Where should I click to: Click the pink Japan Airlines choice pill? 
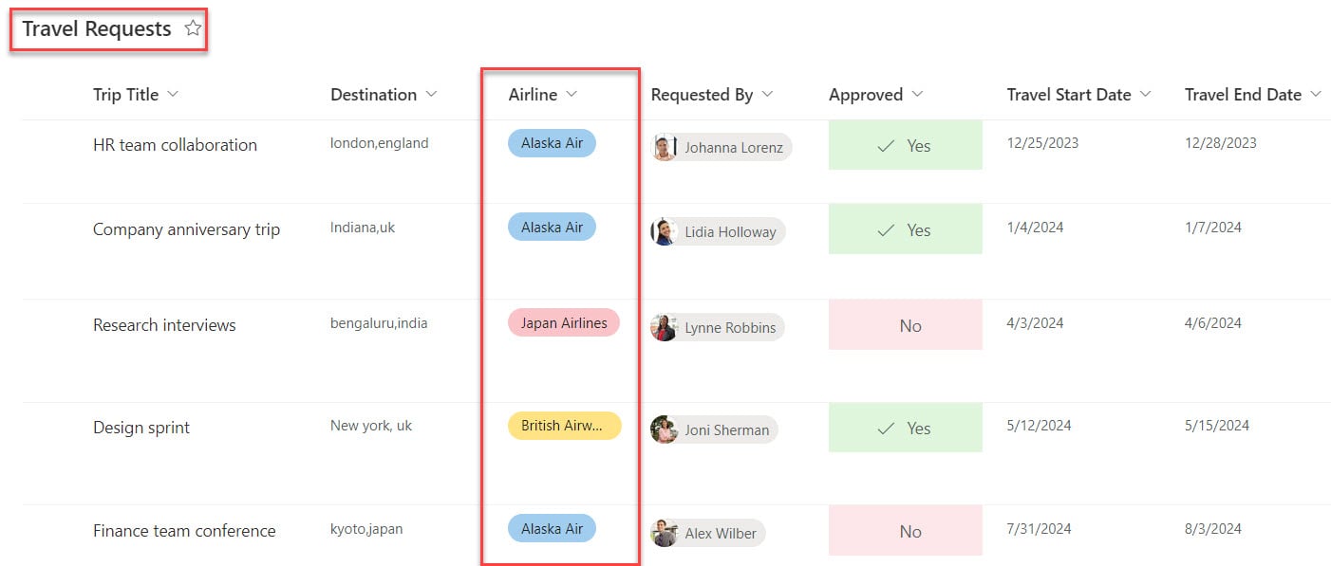tap(564, 323)
